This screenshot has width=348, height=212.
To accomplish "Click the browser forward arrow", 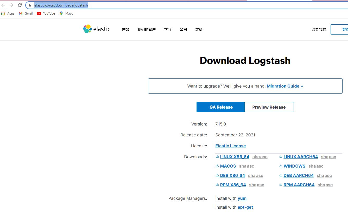I will (11, 5).
